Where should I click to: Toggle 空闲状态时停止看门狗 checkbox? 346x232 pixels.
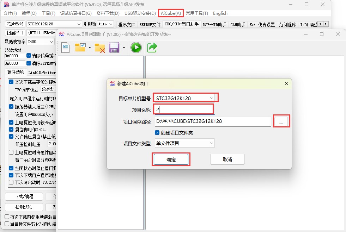11,168
